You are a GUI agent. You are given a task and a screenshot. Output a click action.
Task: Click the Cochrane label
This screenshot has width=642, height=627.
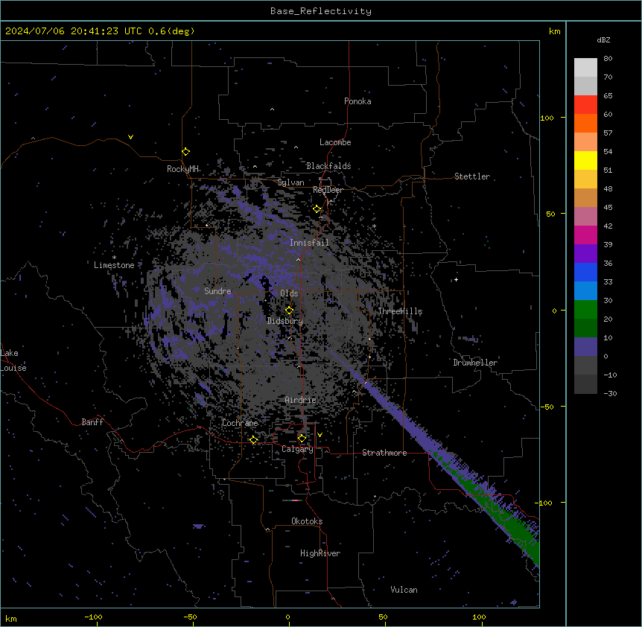pyautogui.click(x=240, y=423)
